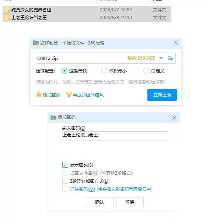Select the 上老王论坛当老王 folder icon
This screenshot has height=221, width=206.
tap(7, 18)
